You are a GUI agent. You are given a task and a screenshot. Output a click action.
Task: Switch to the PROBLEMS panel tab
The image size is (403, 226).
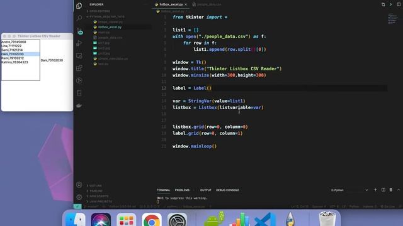(x=182, y=190)
